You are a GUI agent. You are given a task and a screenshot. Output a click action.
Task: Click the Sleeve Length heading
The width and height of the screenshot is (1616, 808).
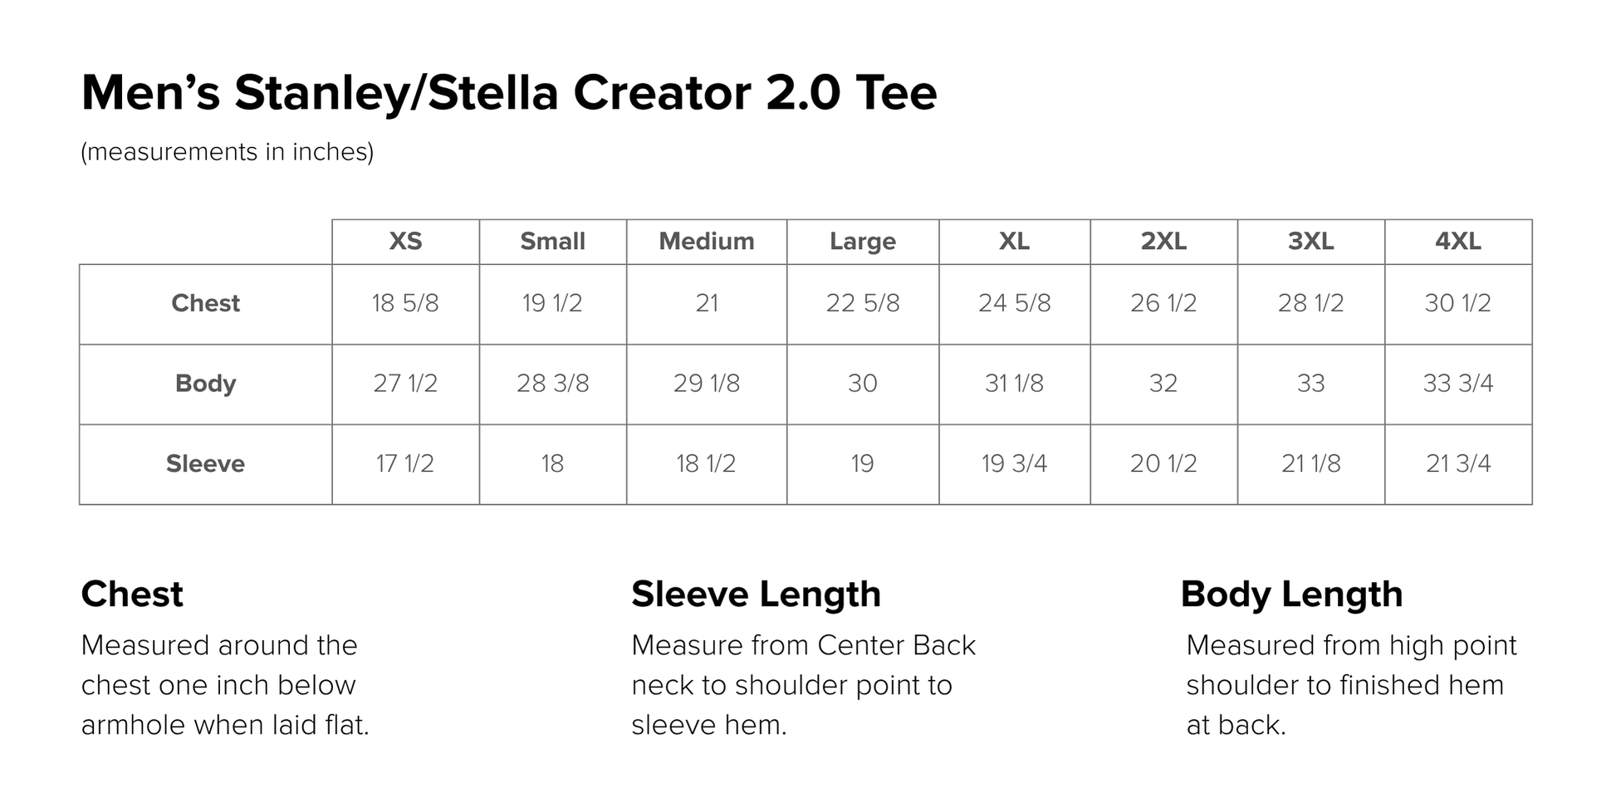(x=756, y=595)
